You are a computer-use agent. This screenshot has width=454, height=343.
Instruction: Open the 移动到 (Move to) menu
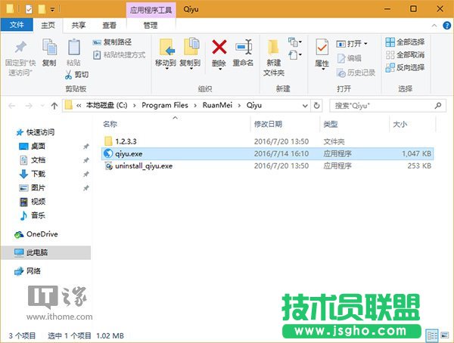pos(166,54)
